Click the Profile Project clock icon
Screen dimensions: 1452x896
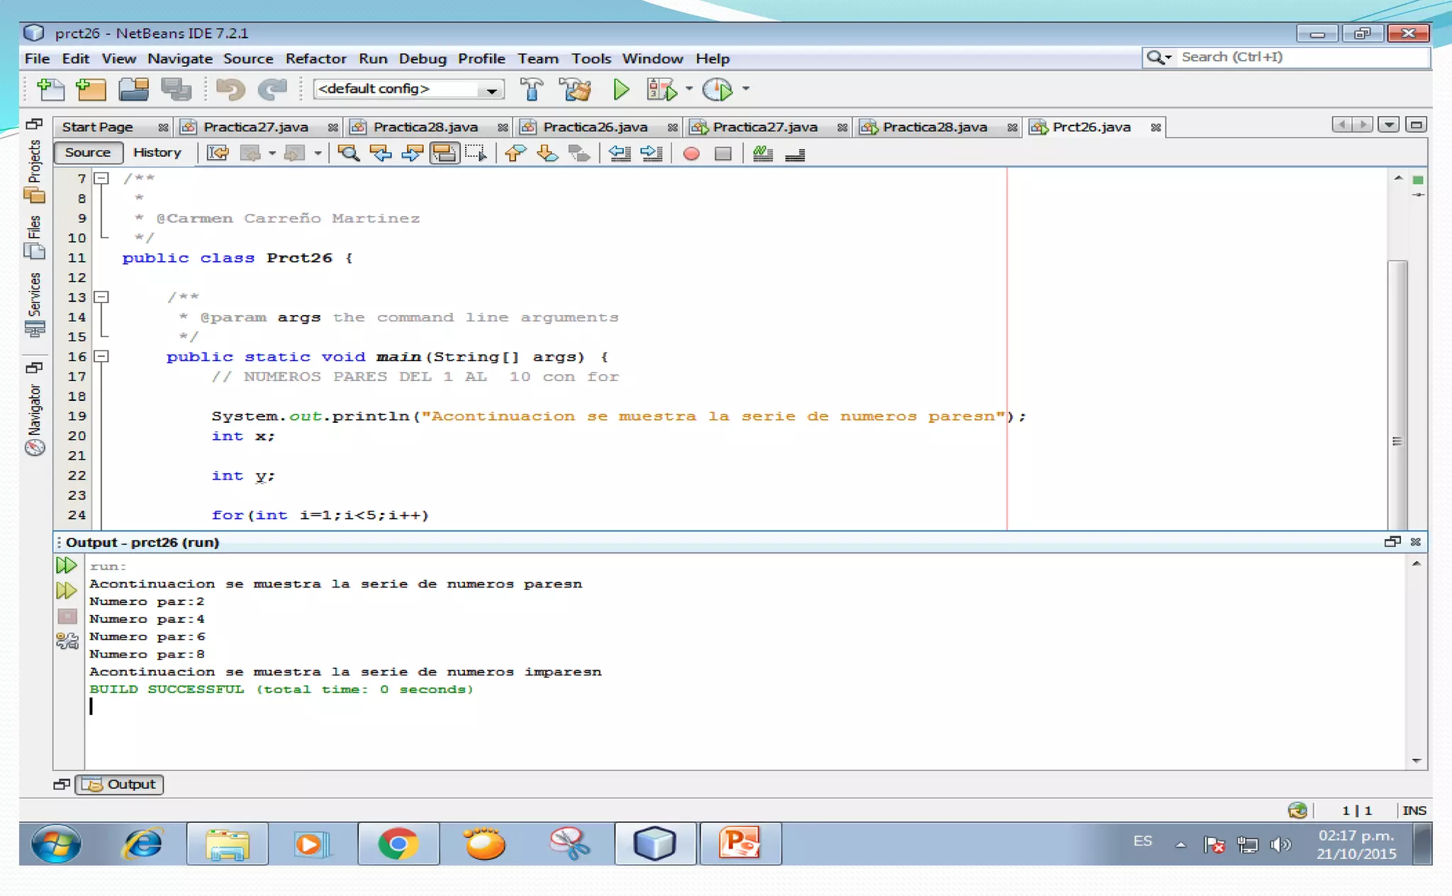point(717,89)
